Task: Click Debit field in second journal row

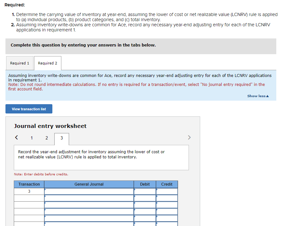Action: [145, 198]
